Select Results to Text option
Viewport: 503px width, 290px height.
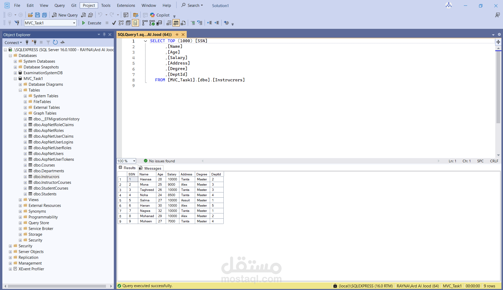[x=169, y=23]
